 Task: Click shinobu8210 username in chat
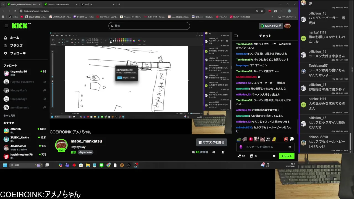click(244, 127)
